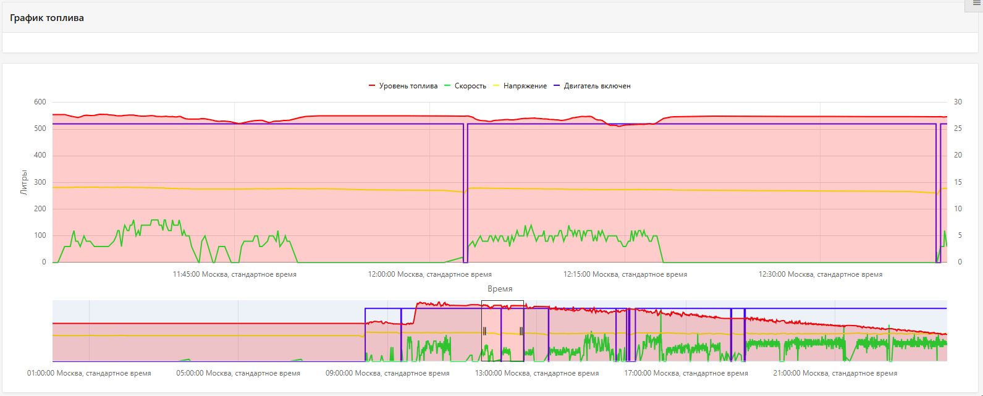Image resolution: width=983 pixels, height=396 pixels.
Task: Click the yellow Напряжение legend marker
Action: 496,86
